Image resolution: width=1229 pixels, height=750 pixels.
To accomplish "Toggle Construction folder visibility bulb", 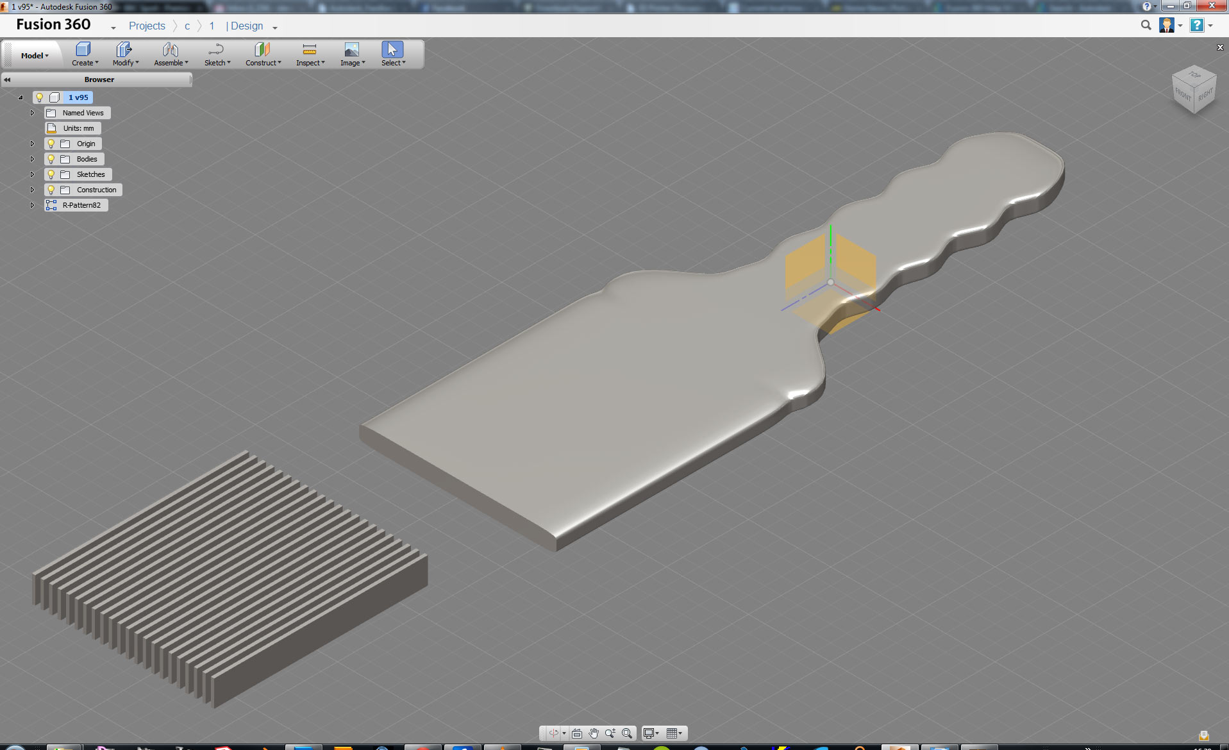I will [x=51, y=190].
